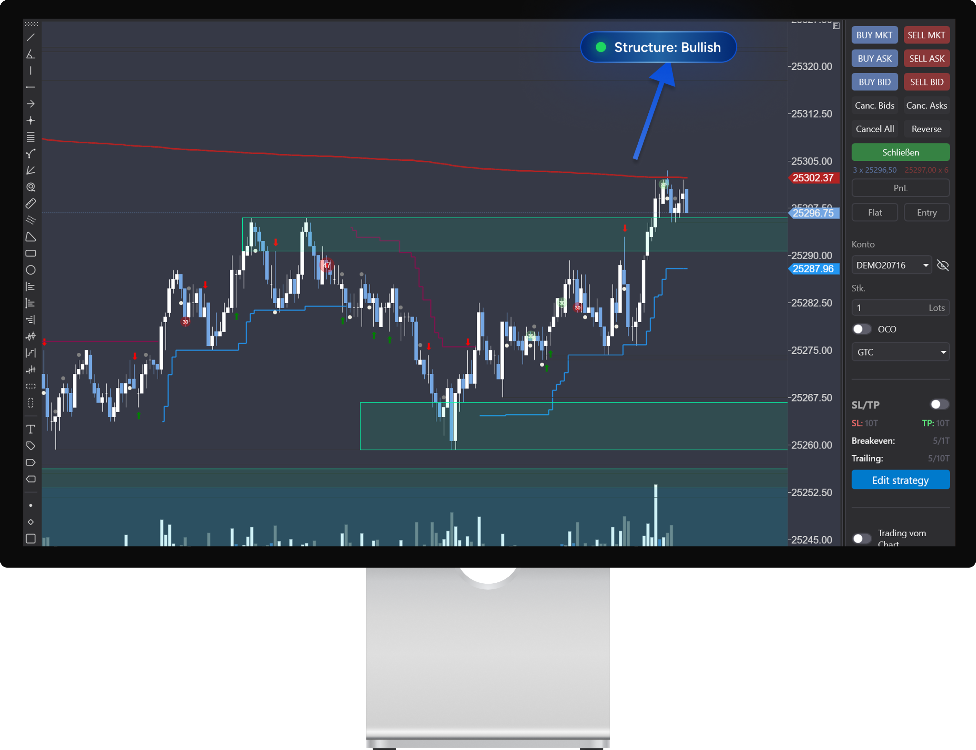The width and height of the screenshot is (976, 750).
Task: Enable the SL/TP toggle
Action: coord(939,404)
